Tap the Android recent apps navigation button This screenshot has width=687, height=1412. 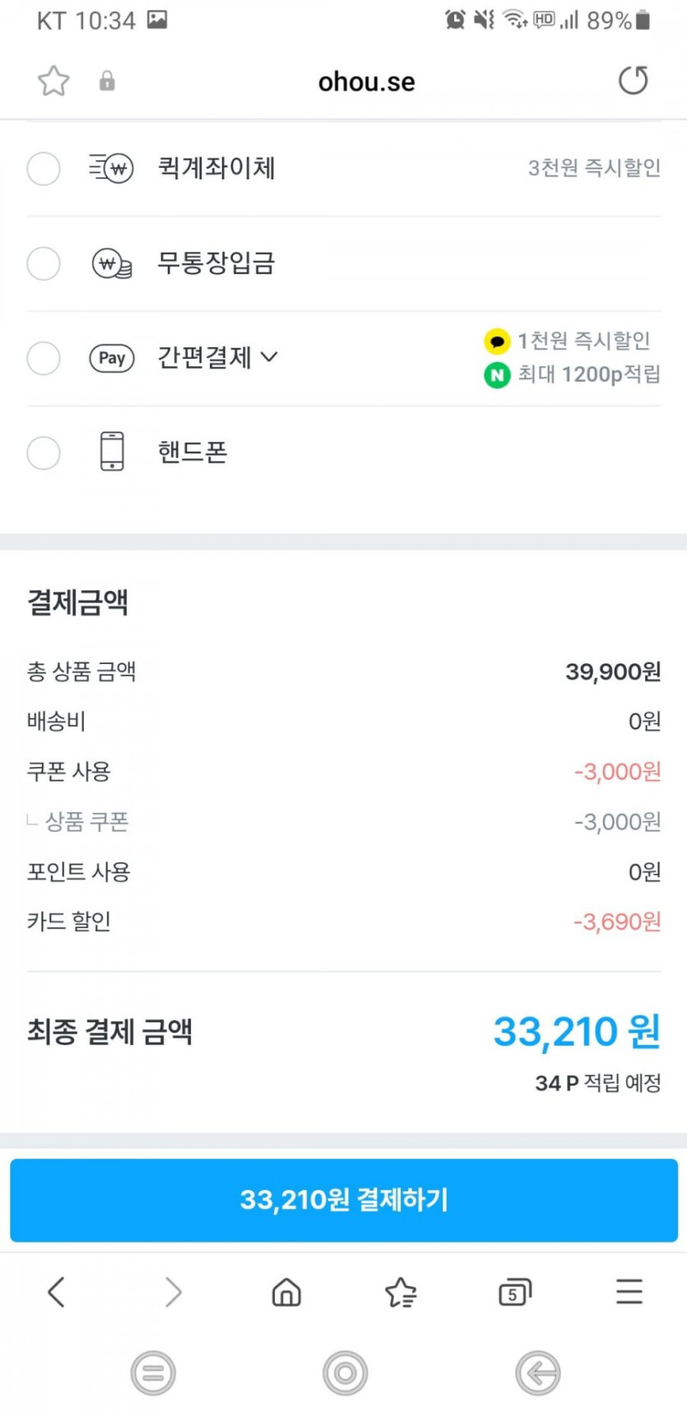coord(153,1373)
